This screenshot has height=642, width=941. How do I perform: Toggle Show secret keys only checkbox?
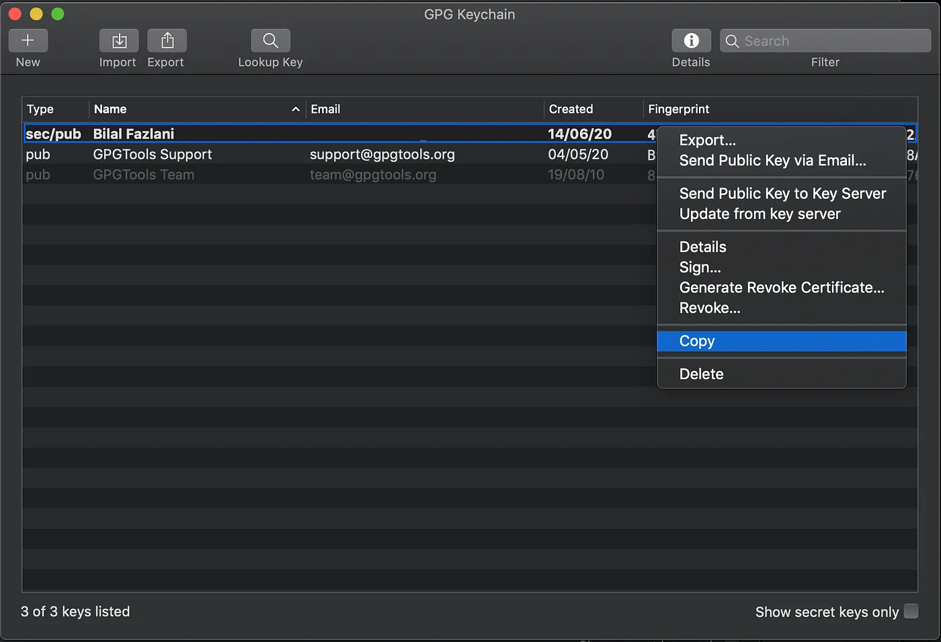pyautogui.click(x=911, y=611)
